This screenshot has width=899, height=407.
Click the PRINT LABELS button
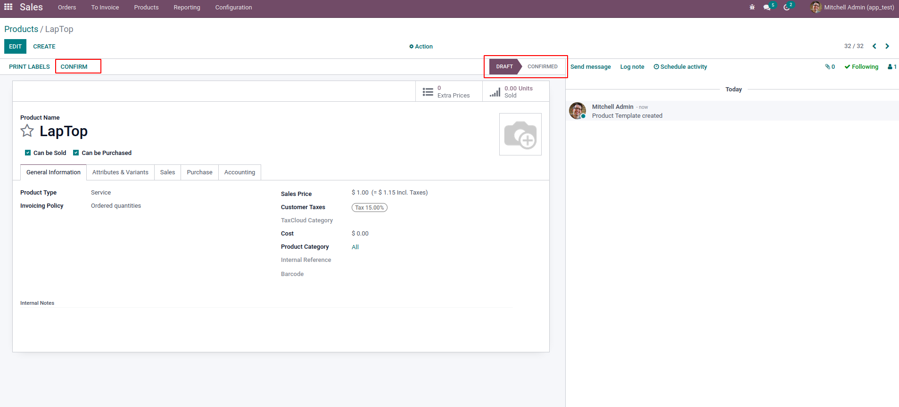coord(29,67)
